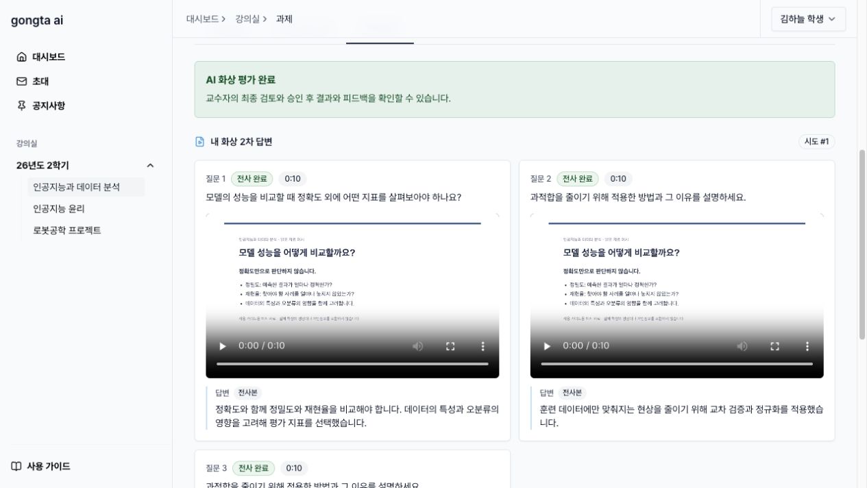Image resolution: width=867 pixels, height=488 pixels.
Task: Click the document icon beside 내 화상 2차 답변
Action: click(200, 142)
